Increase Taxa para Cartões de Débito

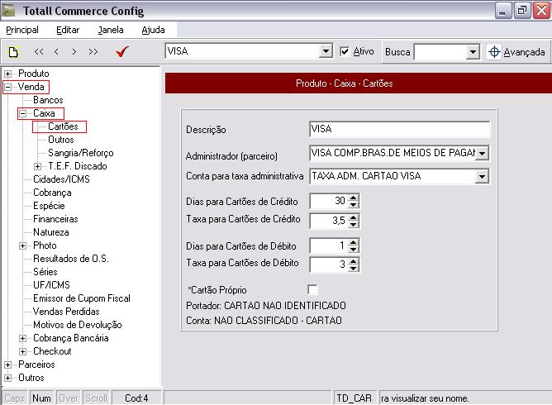[x=353, y=261]
